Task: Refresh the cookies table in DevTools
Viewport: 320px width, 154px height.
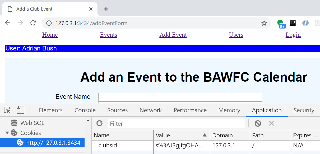Action: 100,123
